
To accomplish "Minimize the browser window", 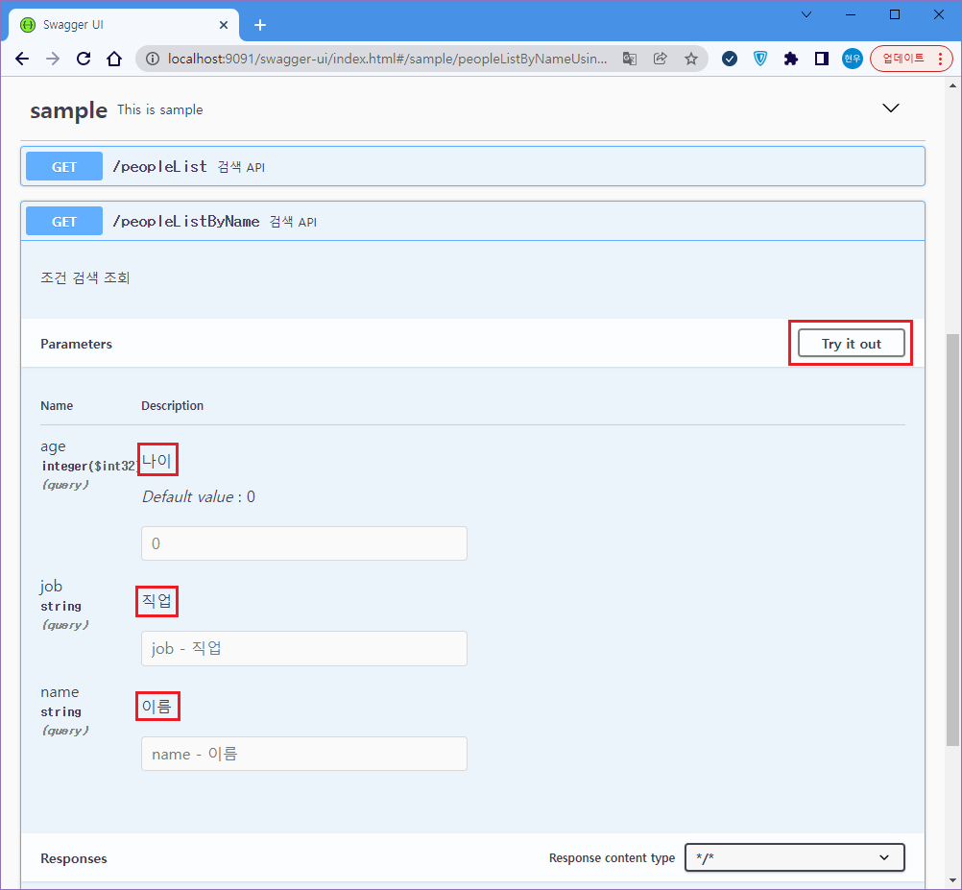I will [851, 14].
